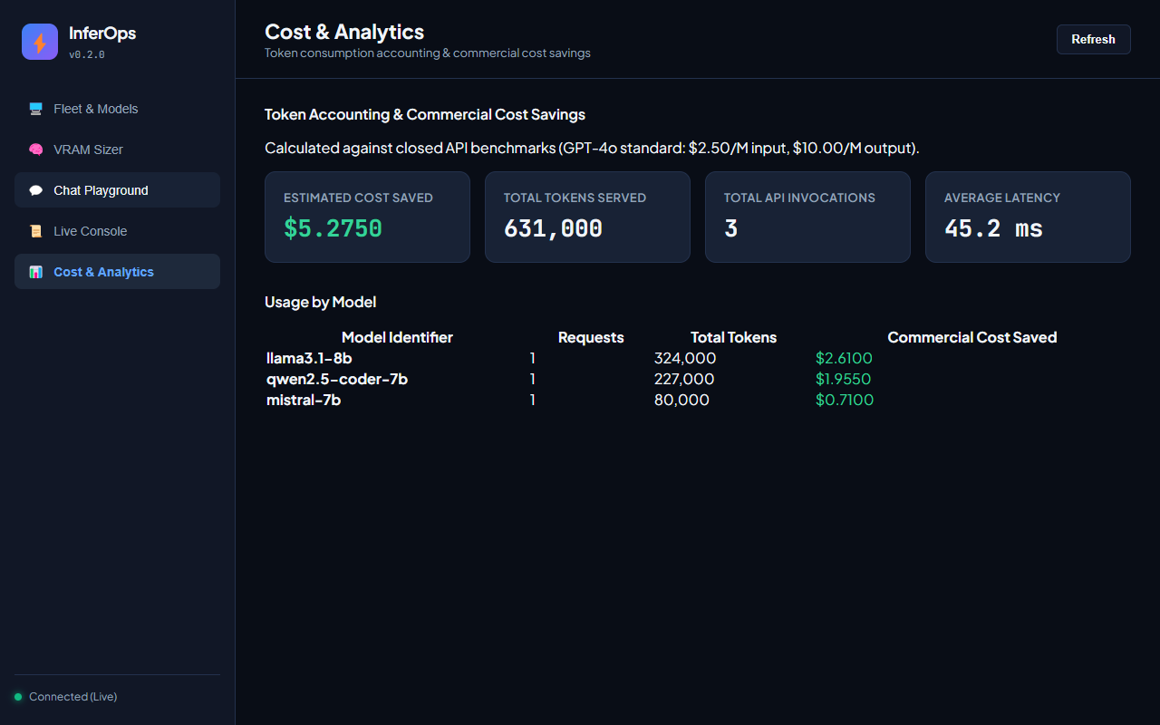
Task: Click the Cost & Analytics bar chart icon
Action: point(36,272)
